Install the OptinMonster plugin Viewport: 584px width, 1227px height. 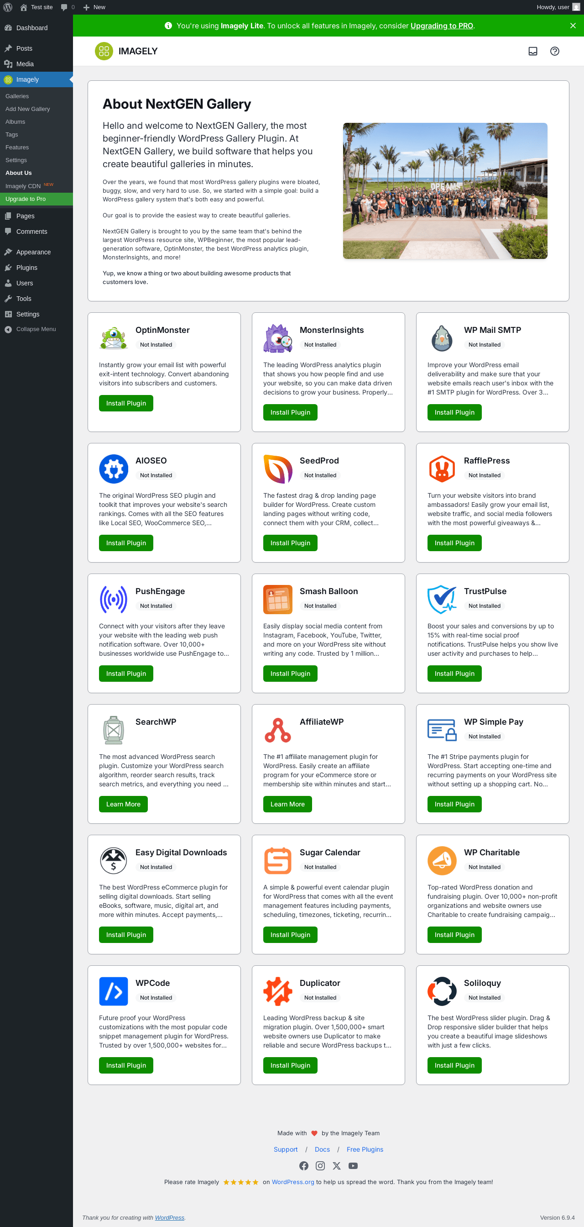click(126, 403)
